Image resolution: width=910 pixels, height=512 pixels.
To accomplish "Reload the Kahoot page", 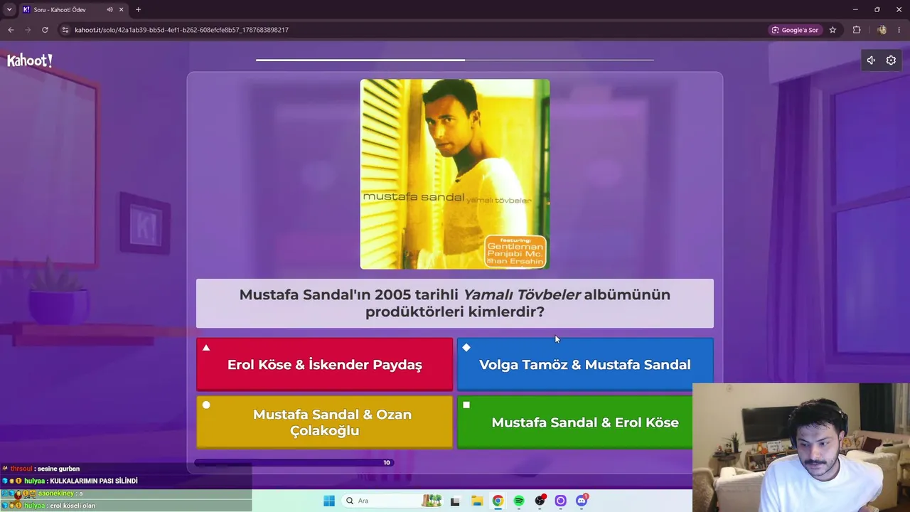I will (x=45, y=30).
